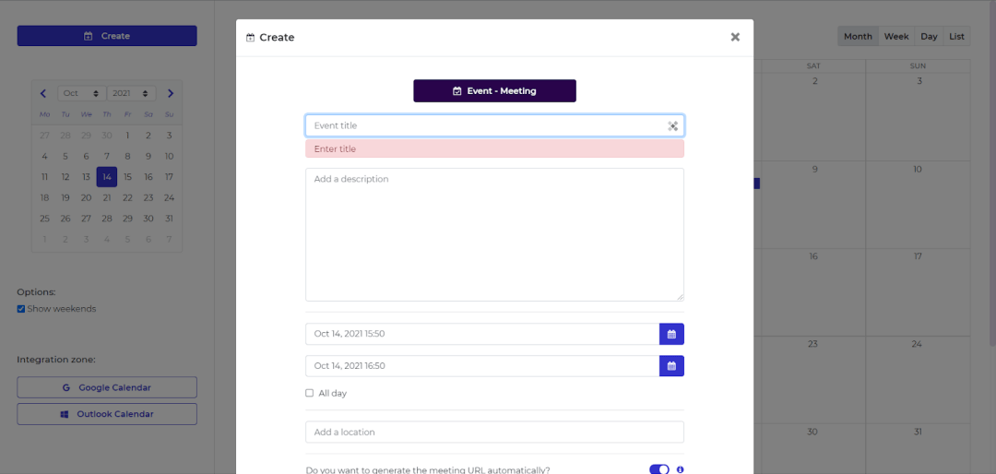996x474 pixels.
Task: Select day 8 in the mini calendar
Action: (127, 156)
